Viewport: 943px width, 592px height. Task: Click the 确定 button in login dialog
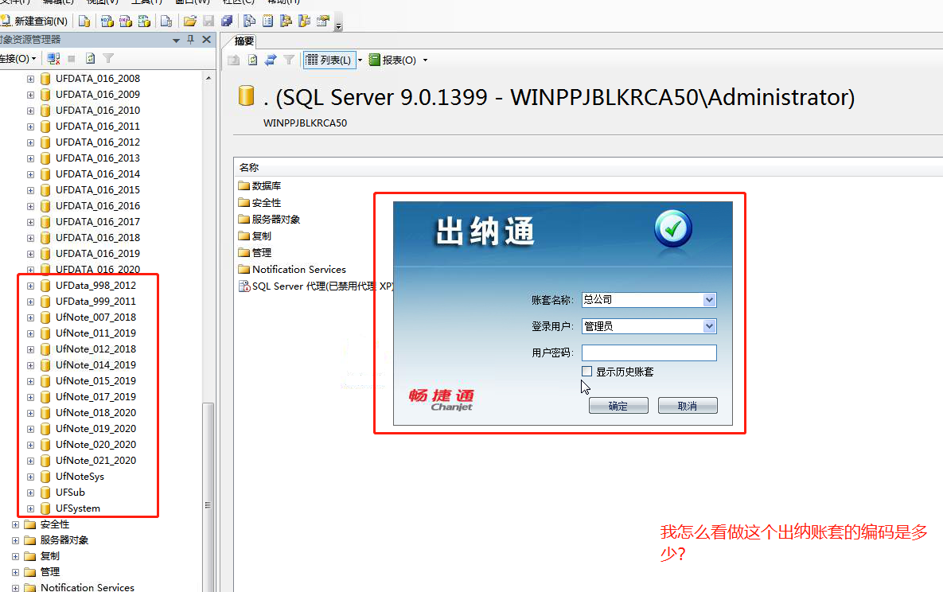coord(618,406)
